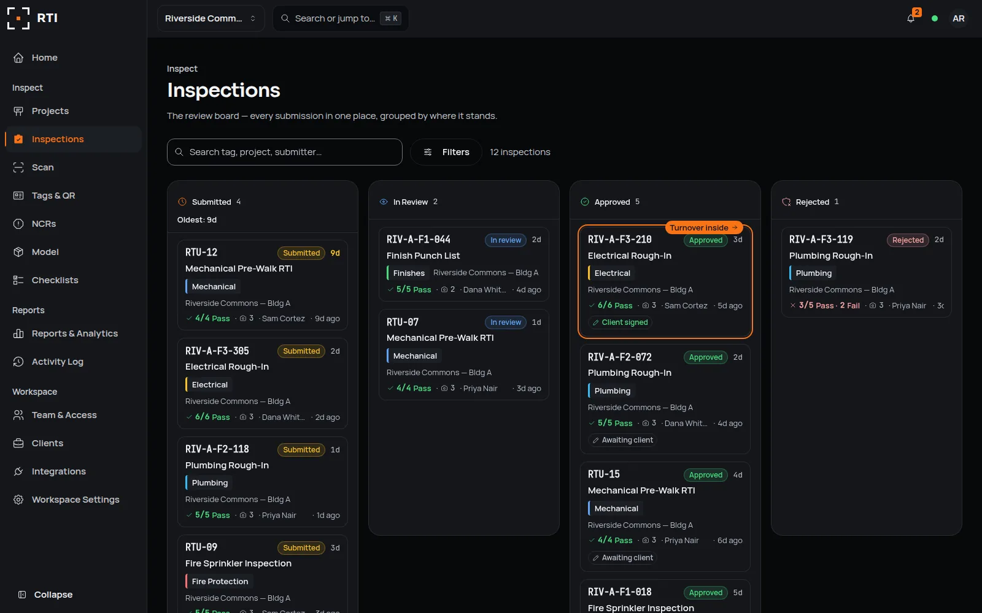The height and width of the screenshot is (613, 982).
Task: Focus the search tag, project, submitter field
Action: (285, 152)
